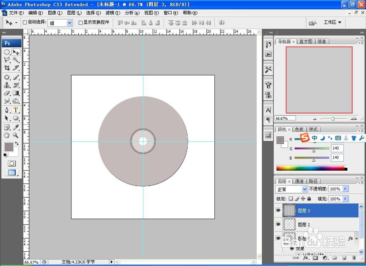Viewport: 366px width, 266px height.
Task: Select the Horizontal Type tool
Action: pyautogui.click(x=16, y=110)
